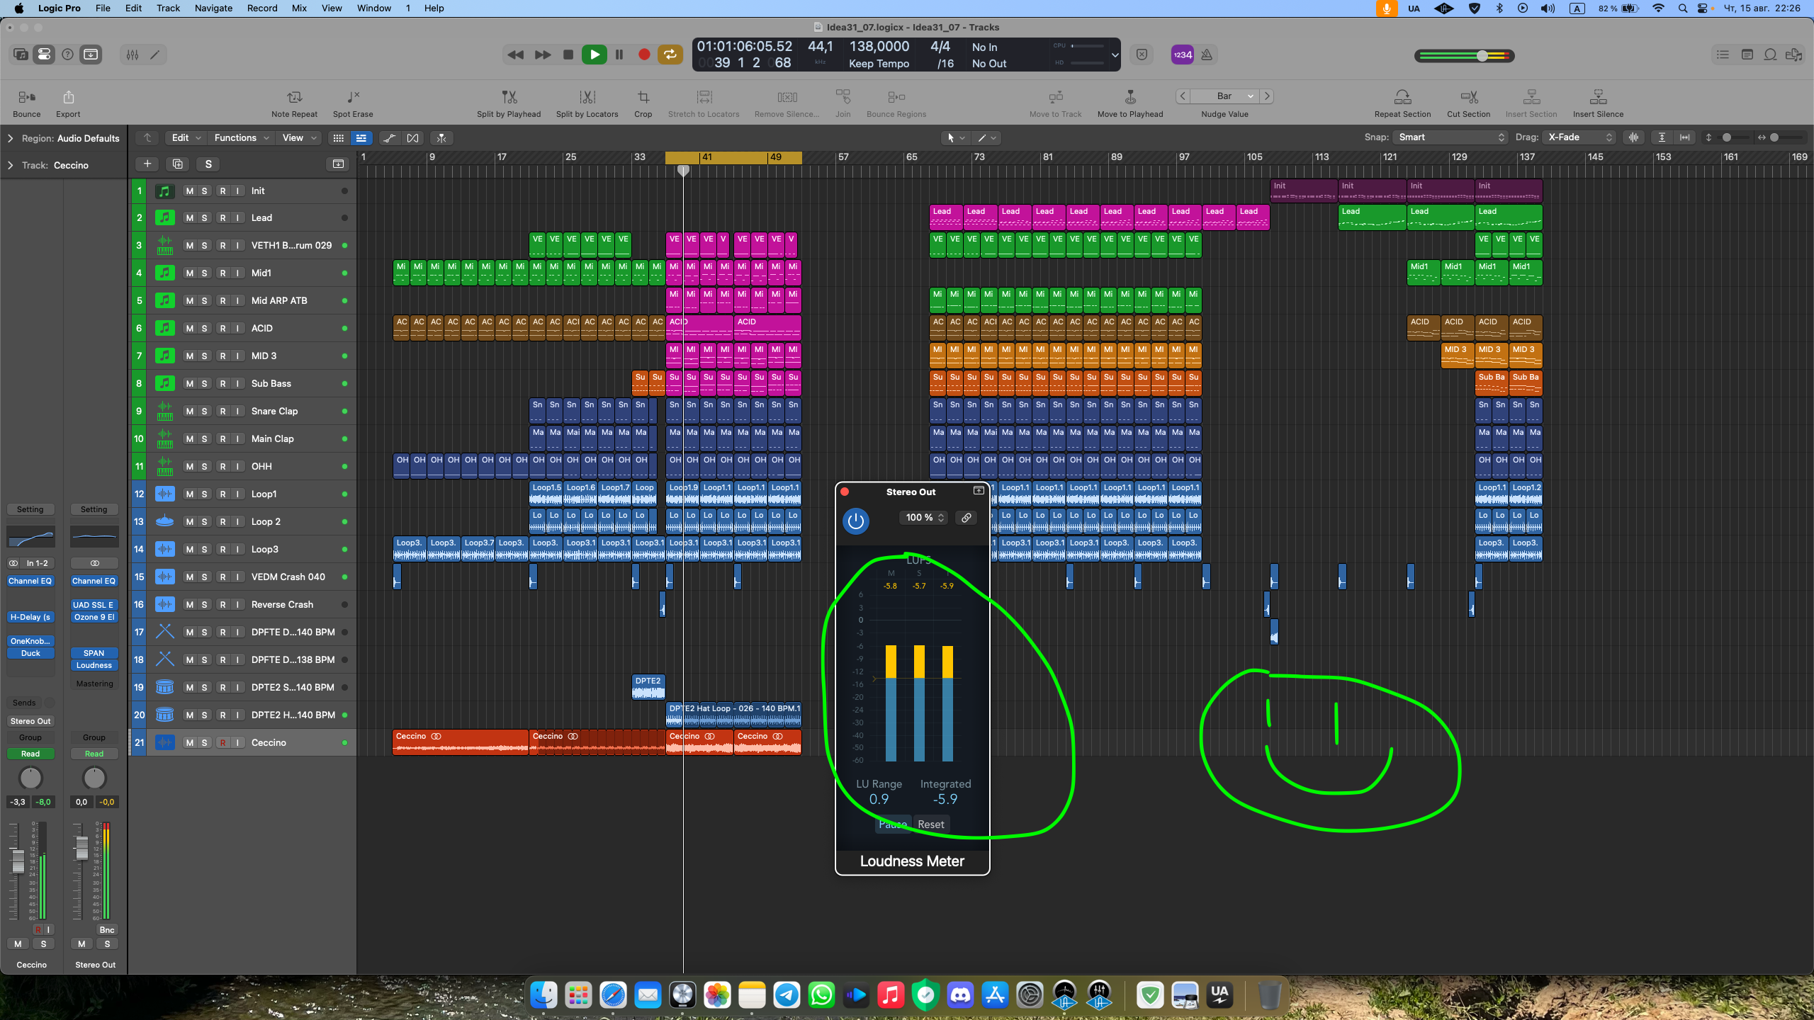Mute the Sub Bass track

(x=189, y=384)
